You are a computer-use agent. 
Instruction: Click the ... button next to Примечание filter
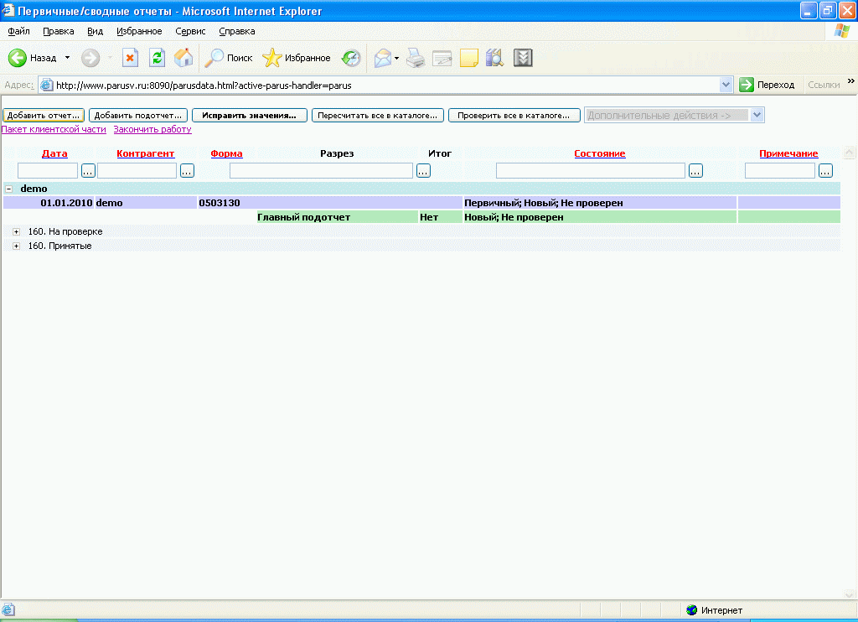(x=825, y=171)
